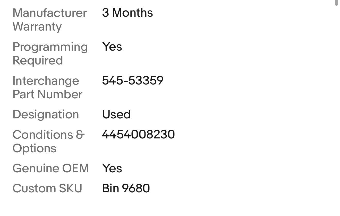Click the 'Conditions &' label line
The image size is (340, 216).
48,135
